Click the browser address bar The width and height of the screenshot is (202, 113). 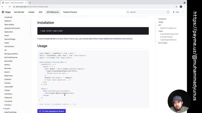[94, 7]
